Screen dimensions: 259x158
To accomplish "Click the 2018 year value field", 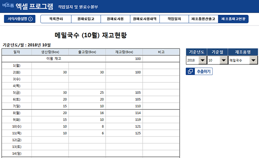I will tap(192, 60).
